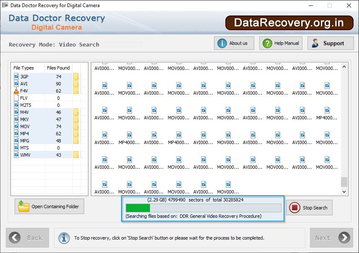The width and height of the screenshot is (359, 253).
Task: Click the folder icon in the MKV row
Action: (x=76, y=119)
